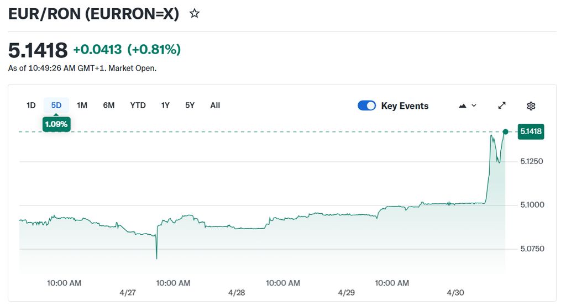Toggle the Key Events switch

[x=367, y=105]
